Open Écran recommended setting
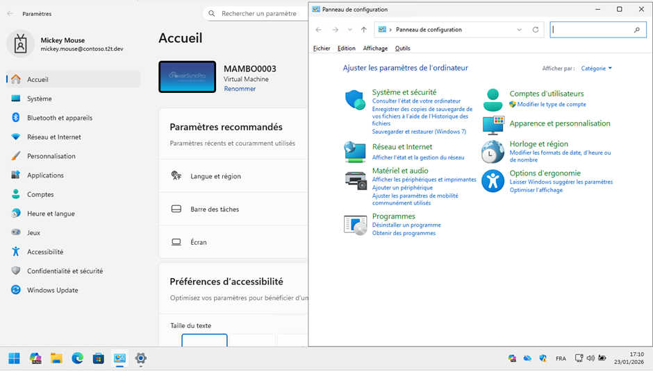The height and width of the screenshot is (371, 653). 233,241
